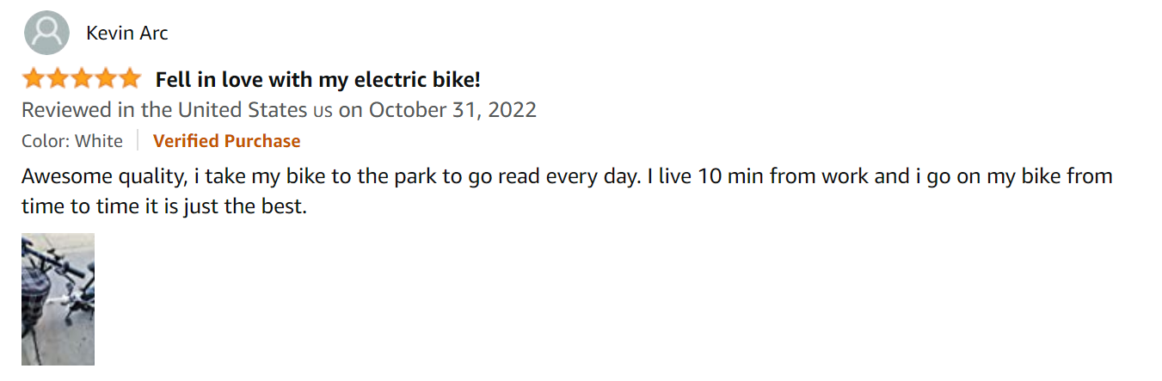Open review titled 'Fell in love with my electric bike!'
Image resolution: width=1162 pixels, height=381 pixels.
pyautogui.click(x=317, y=80)
